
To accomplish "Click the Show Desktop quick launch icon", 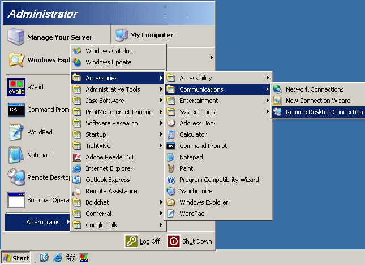I will click(44, 258).
